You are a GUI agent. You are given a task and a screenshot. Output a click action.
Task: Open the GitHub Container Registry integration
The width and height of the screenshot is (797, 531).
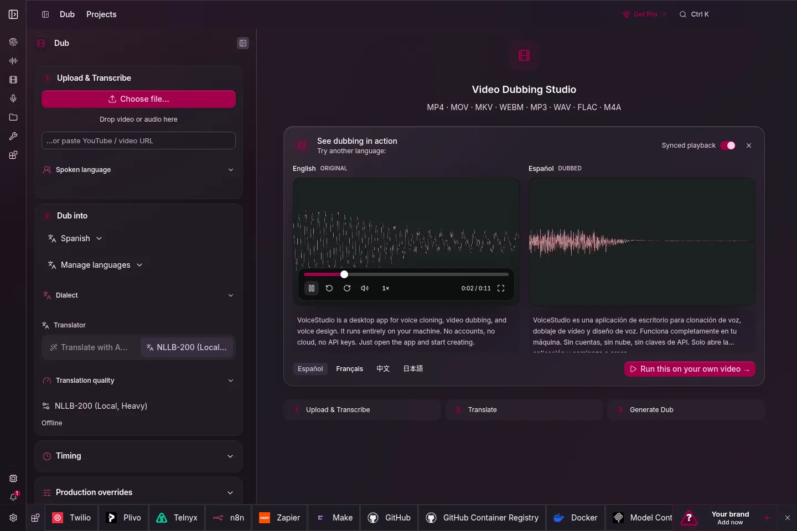(482, 518)
